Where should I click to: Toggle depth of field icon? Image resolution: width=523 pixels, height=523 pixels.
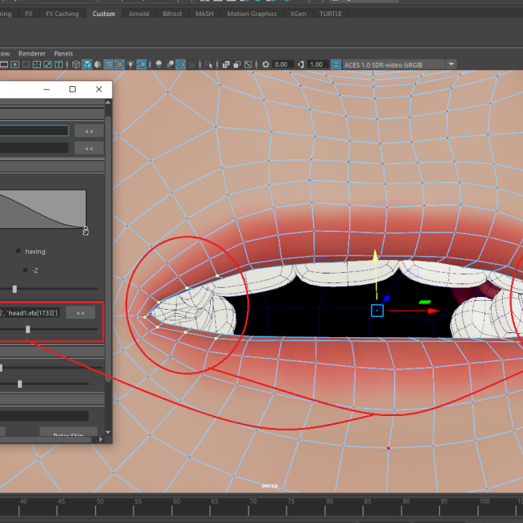click(x=191, y=64)
